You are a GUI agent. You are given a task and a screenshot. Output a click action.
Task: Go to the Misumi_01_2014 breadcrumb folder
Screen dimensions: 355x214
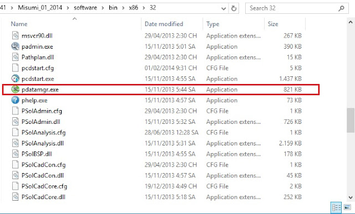[40, 8]
